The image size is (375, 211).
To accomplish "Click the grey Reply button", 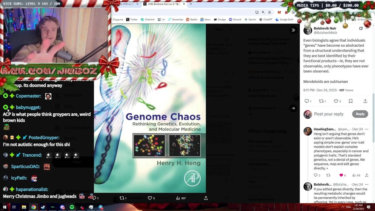I will [x=360, y=114].
